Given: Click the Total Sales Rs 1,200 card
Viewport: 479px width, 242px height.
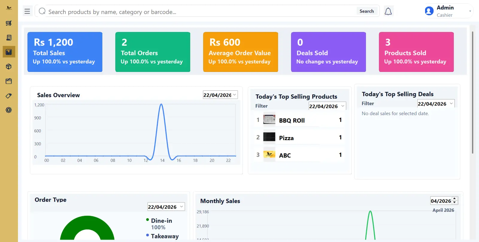Looking at the screenshot, I should point(65,52).
